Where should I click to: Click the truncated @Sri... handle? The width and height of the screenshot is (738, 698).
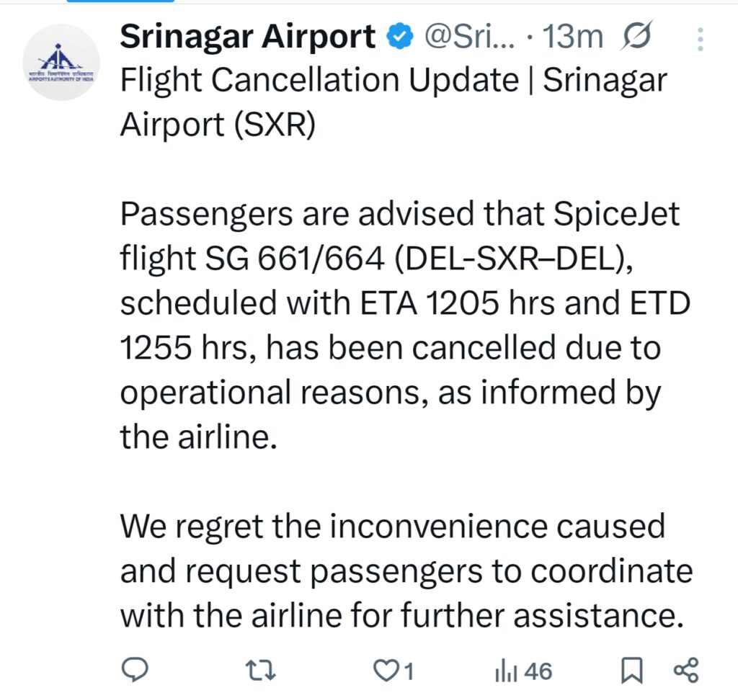click(x=470, y=37)
